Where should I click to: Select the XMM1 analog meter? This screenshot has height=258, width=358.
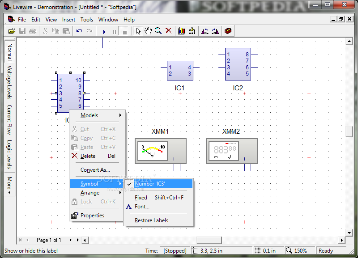click(161, 151)
